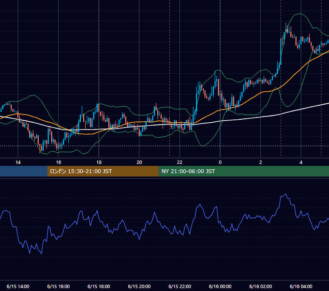Click the blue session bar before ロンドン
Viewport: 329px width, 291px height.
pos(24,171)
